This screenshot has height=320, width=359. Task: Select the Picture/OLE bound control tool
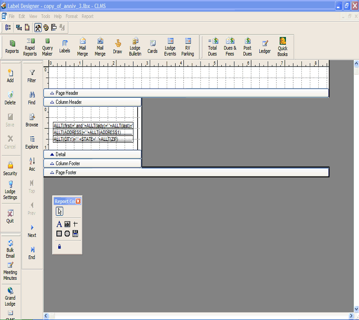75,234
